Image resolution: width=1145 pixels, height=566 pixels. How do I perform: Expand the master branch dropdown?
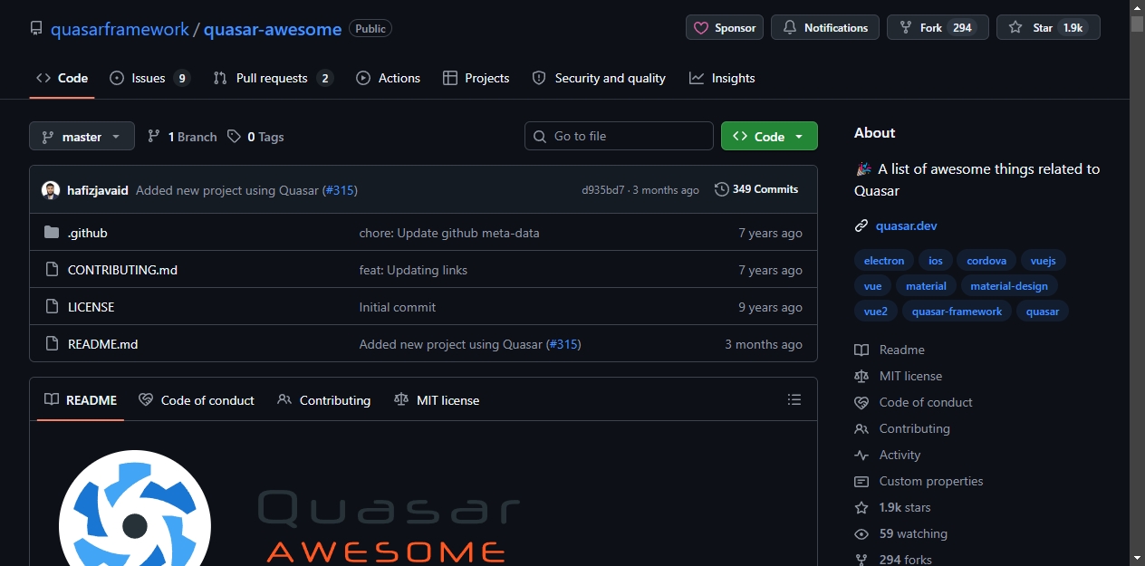[82, 137]
